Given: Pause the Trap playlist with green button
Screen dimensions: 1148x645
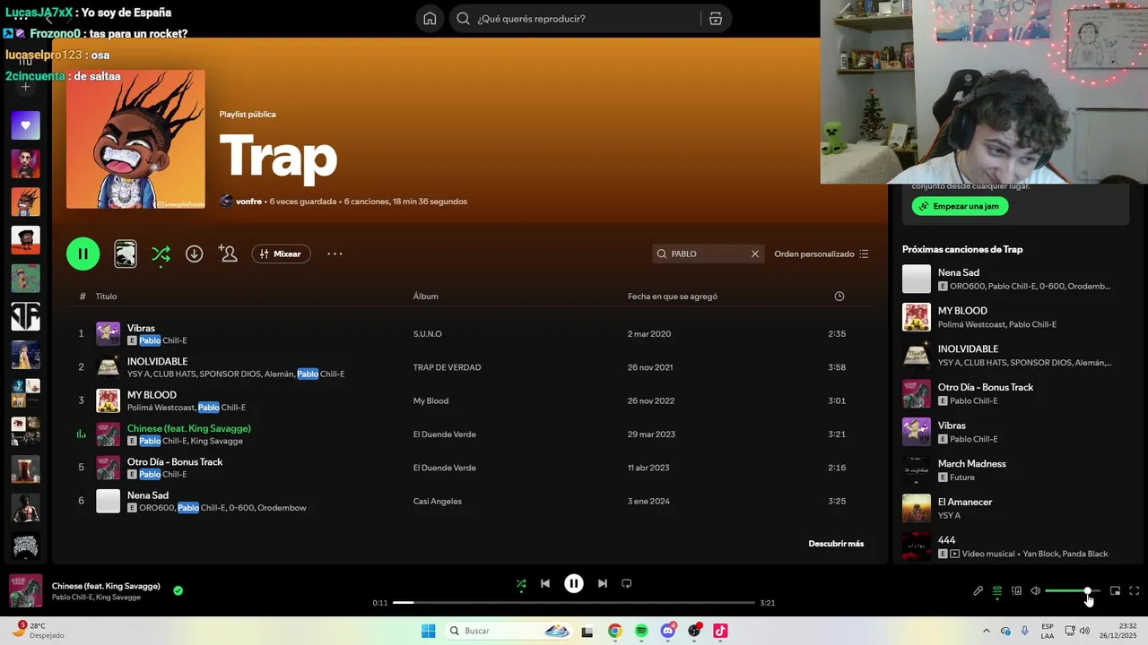Looking at the screenshot, I should [83, 254].
